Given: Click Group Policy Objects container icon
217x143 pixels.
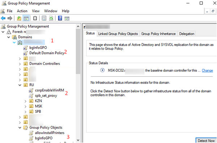Looking at the screenshot, I should pyautogui.click(x=25, y=127).
